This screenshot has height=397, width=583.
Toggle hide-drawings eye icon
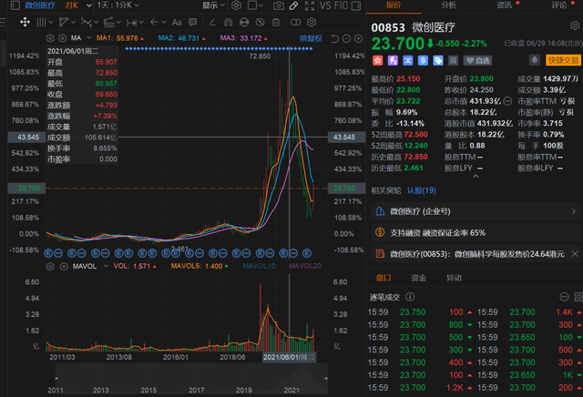pyautogui.click(x=260, y=22)
